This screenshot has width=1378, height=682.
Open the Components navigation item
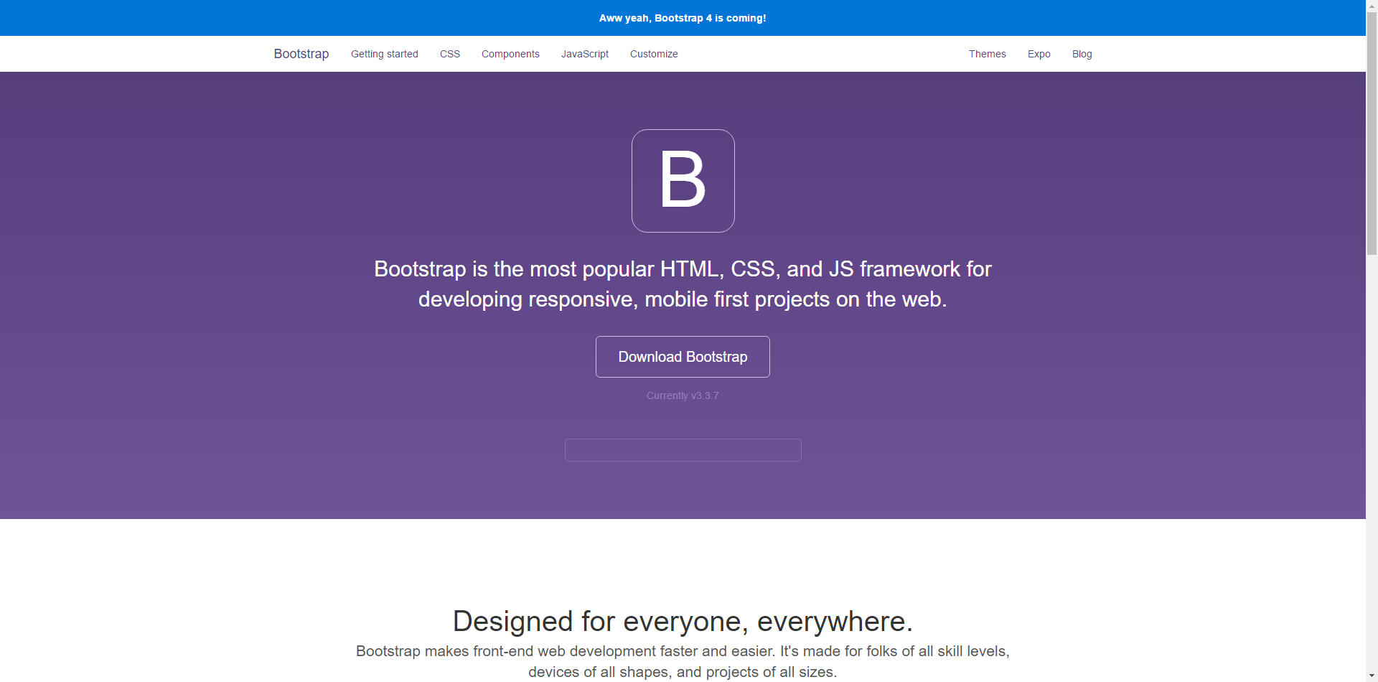pos(510,54)
